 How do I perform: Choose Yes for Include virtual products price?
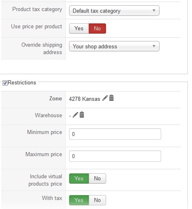click(79, 178)
